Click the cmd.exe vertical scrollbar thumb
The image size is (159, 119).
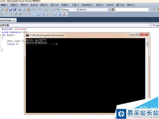point(147,44)
